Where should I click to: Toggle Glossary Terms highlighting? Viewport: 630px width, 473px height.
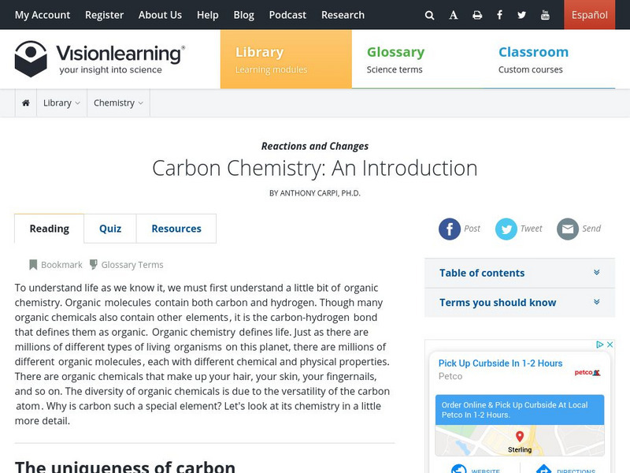click(126, 265)
